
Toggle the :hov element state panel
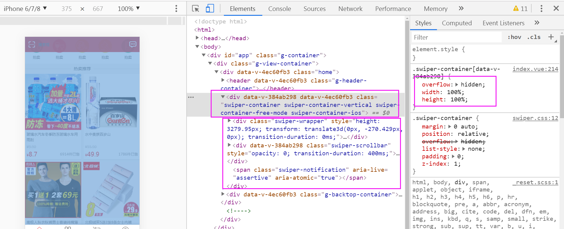514,37
